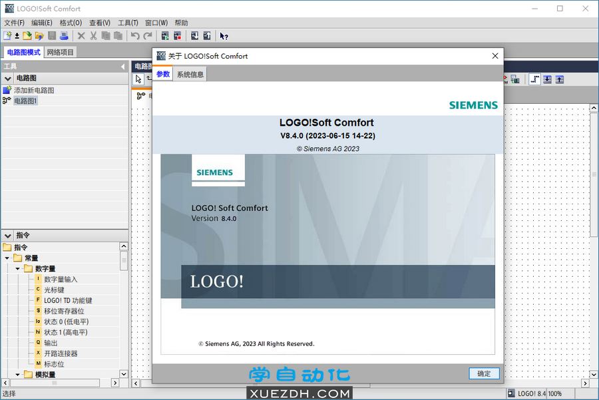Click the context-sensitive help cursor icon
Image resolution: width=599 pixels, height=400 pixels.
click(x=224, y=37)
